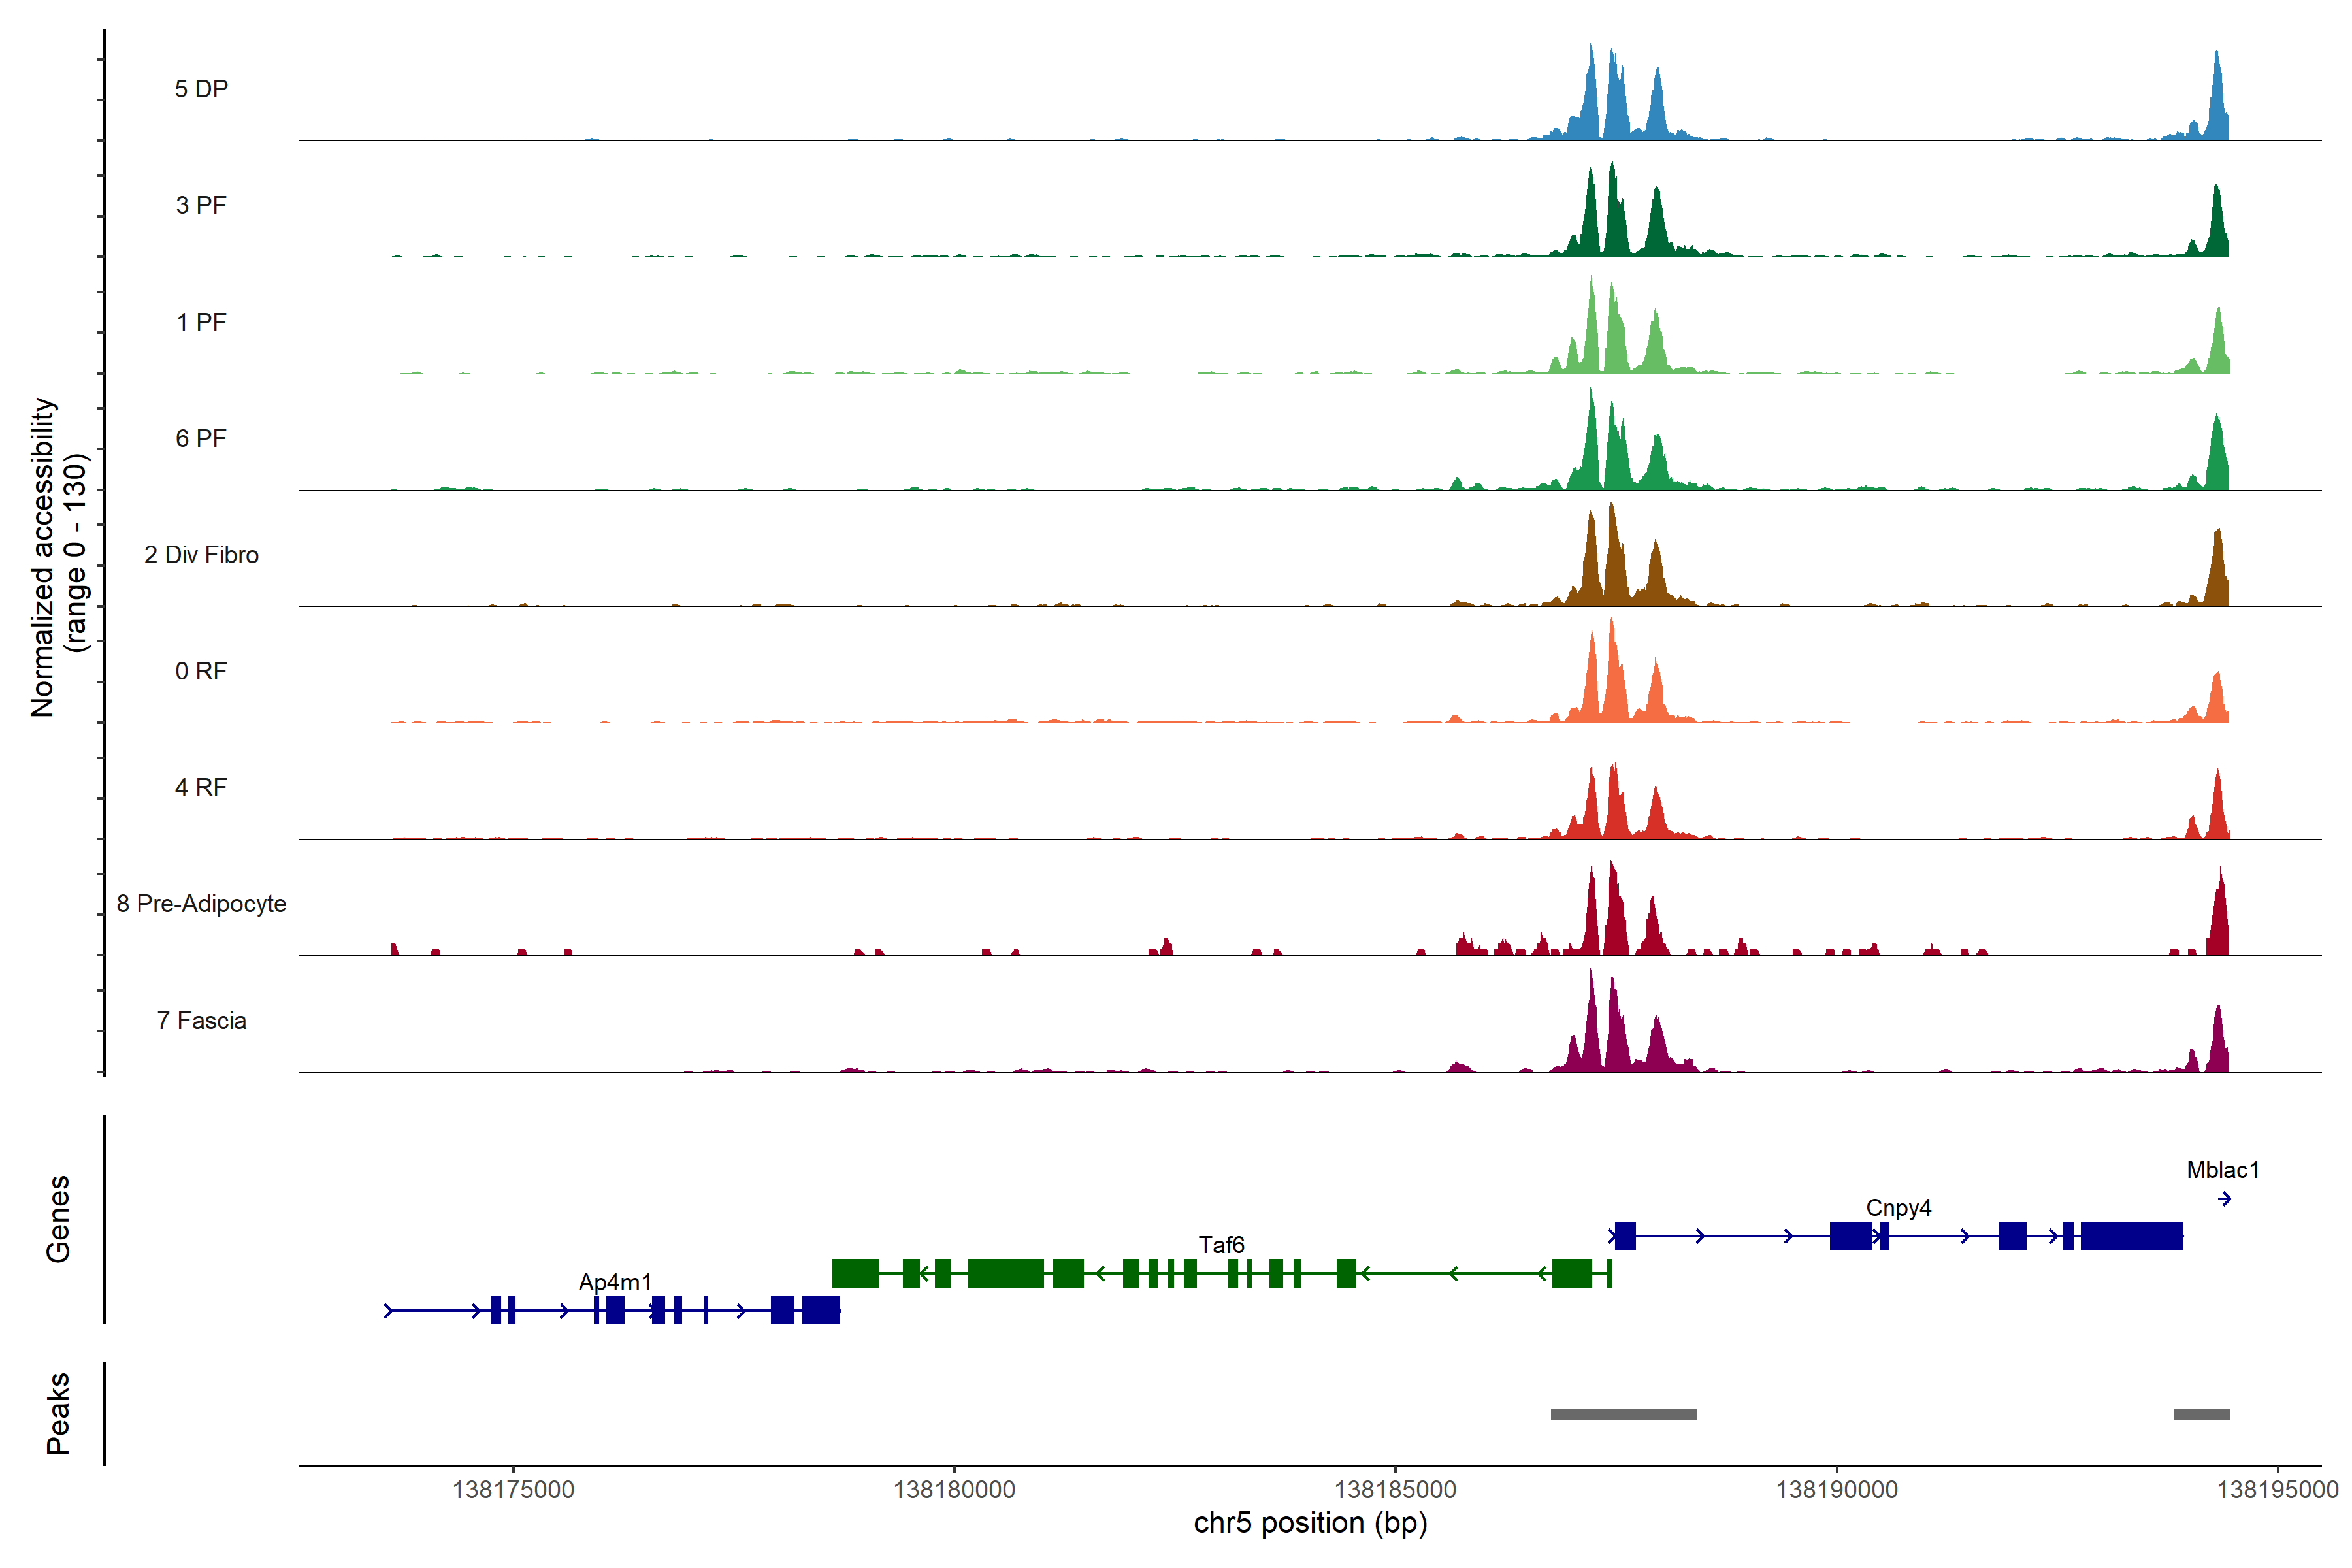The width and height of the screenshot is (2352, 1568).
Task: Click the 138180000 axis tick label
Action: pos(954,1490)
